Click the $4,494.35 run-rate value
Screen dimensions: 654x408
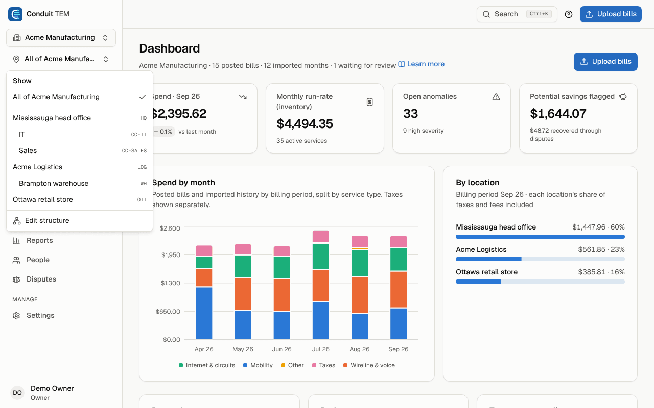point(305,124)
